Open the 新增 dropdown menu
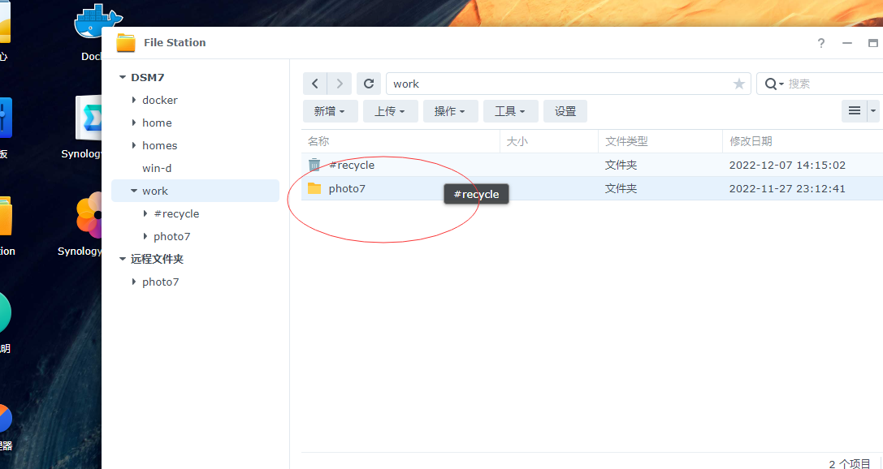 pyautogui.click(x=330, y=110)
